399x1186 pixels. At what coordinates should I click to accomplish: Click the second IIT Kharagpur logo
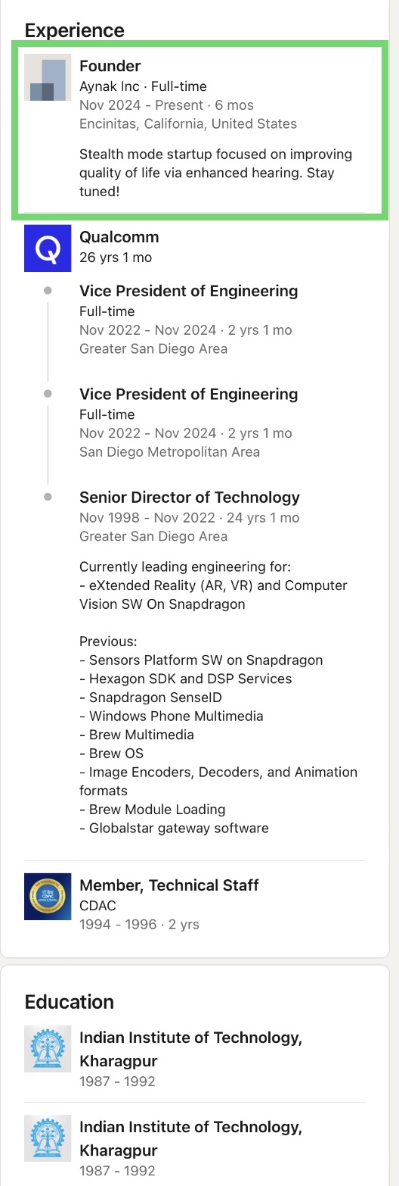(48, 1139)
